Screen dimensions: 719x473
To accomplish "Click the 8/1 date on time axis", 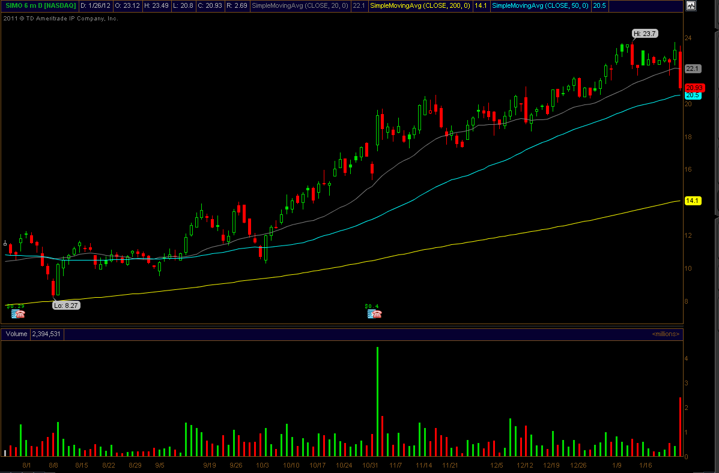I will (x=26, y=466).
